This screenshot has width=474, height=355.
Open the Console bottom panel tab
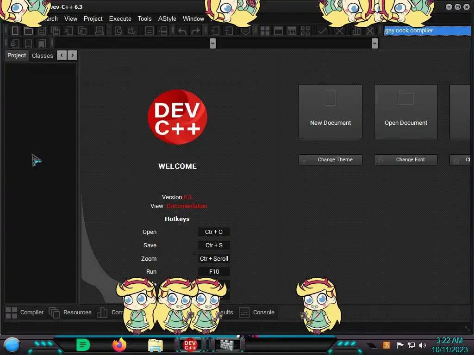[x=257, y=312]
